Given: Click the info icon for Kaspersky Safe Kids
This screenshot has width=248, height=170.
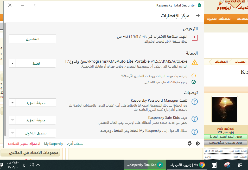Looking at the screenshot, I should (x=195, y=119).
